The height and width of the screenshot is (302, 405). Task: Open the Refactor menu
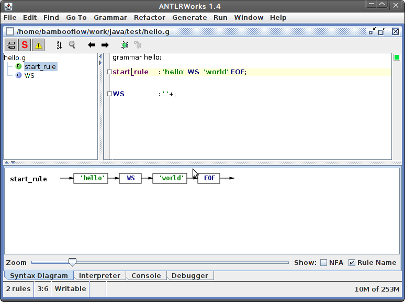tap(150, 18)
